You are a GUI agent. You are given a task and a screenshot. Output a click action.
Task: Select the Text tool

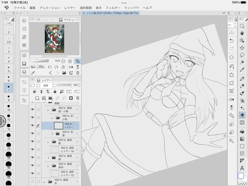click(242, 168)
